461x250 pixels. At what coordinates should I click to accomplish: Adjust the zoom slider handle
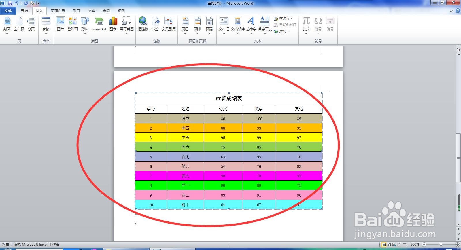point(441,245)
